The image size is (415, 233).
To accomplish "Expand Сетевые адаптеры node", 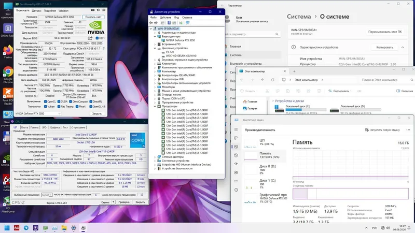I will click(x=155, y=157).
